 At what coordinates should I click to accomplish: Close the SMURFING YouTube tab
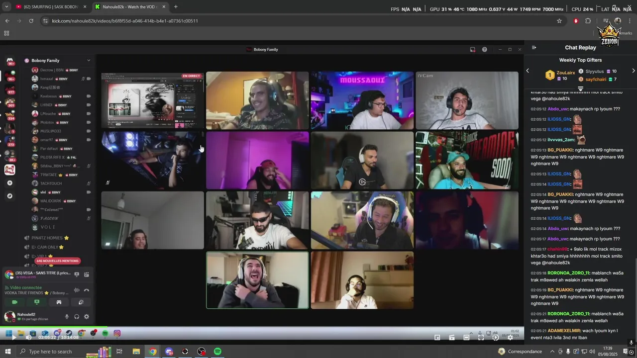(x=85, y=7)
